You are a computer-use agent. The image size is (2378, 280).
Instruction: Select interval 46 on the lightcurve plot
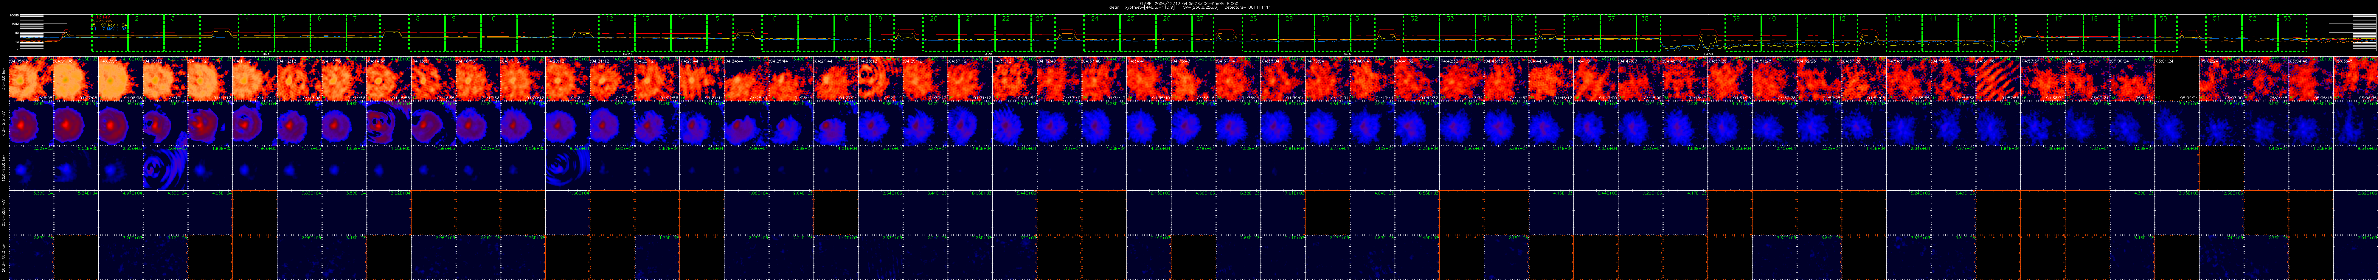click(2005, 32)
